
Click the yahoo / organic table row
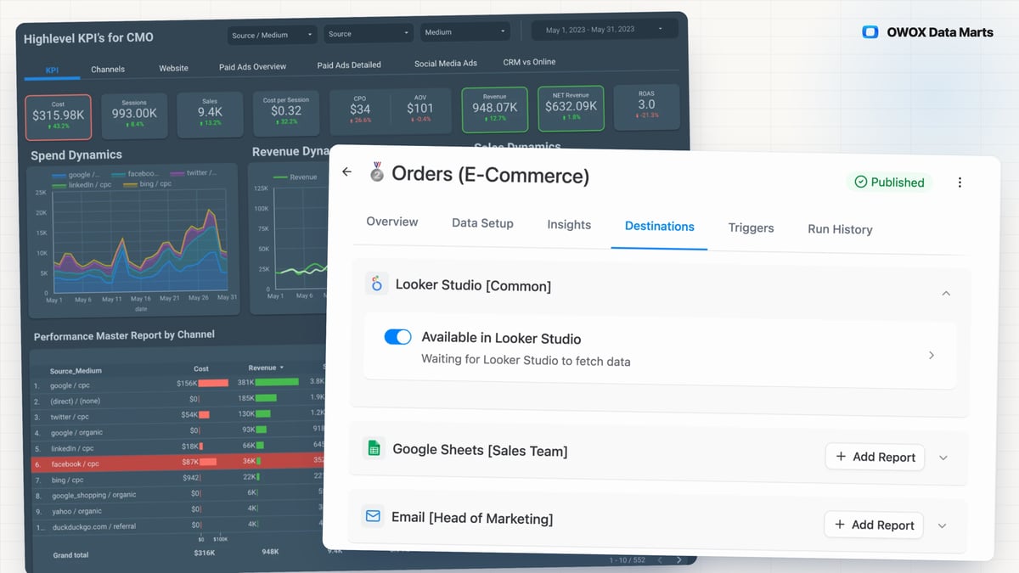coord(178,510)
